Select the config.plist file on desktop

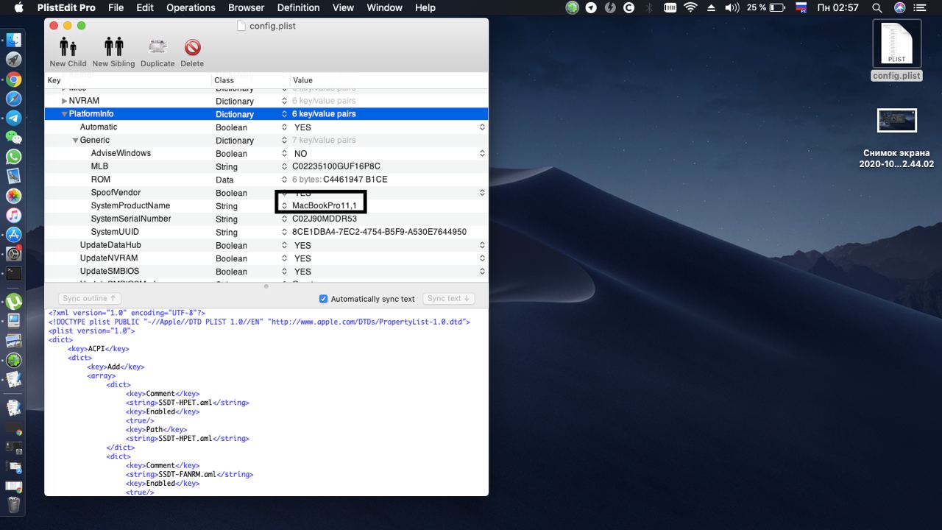(x=897, y=49)
